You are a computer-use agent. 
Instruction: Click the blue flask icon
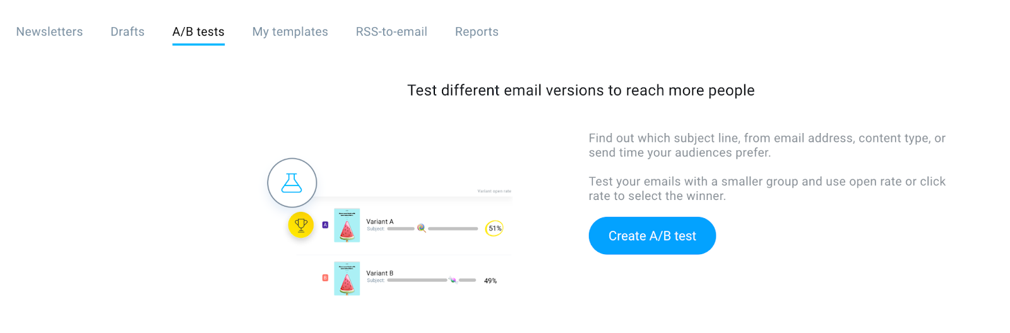292,183
